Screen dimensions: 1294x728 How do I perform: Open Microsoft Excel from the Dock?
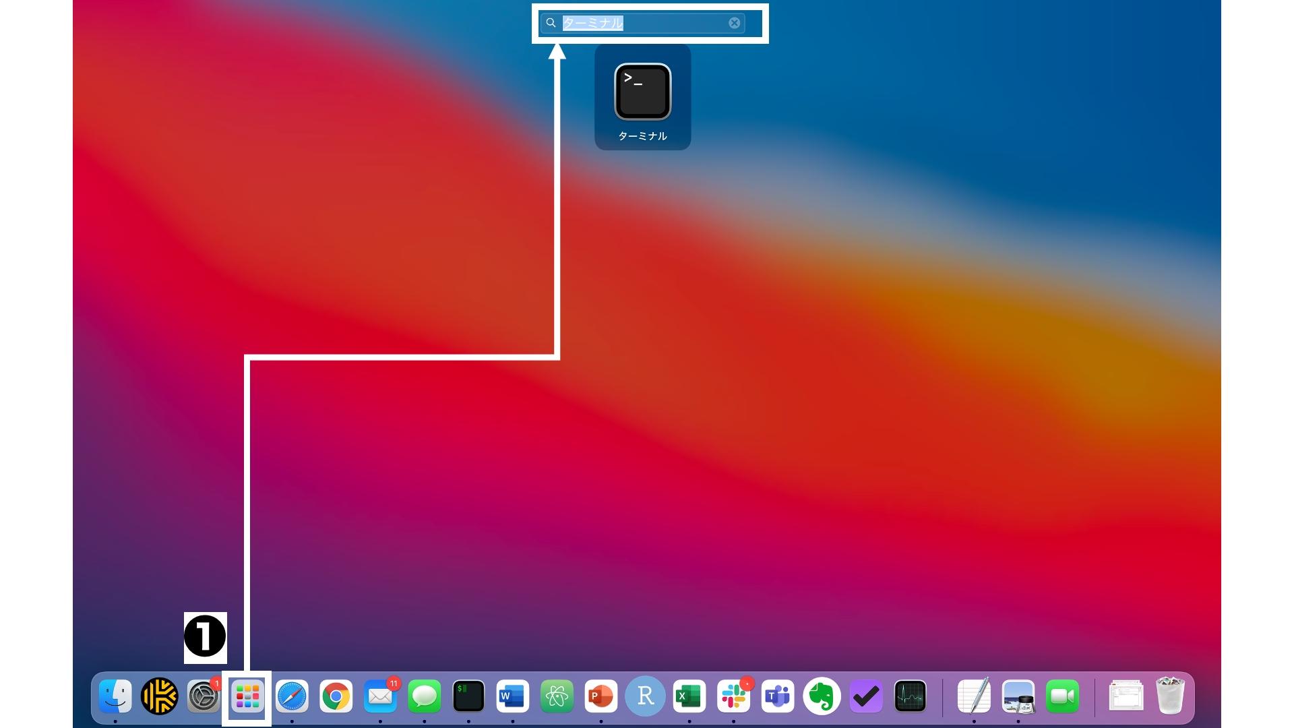click(x=689, y=696)
